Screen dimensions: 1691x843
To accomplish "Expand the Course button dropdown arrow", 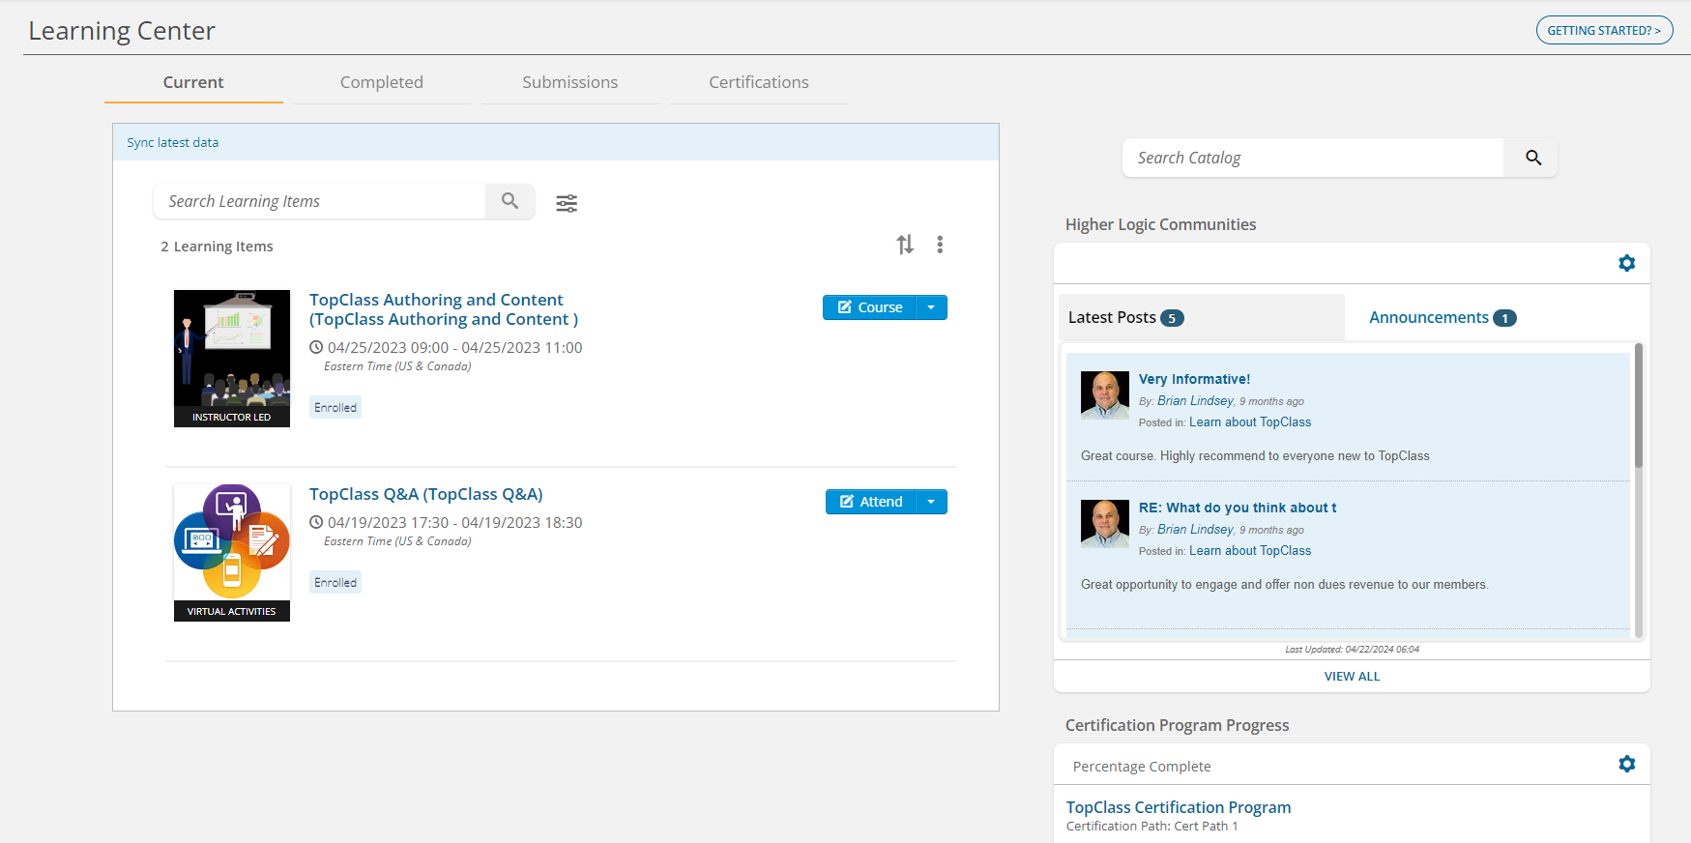I will (x=931, y=307).
